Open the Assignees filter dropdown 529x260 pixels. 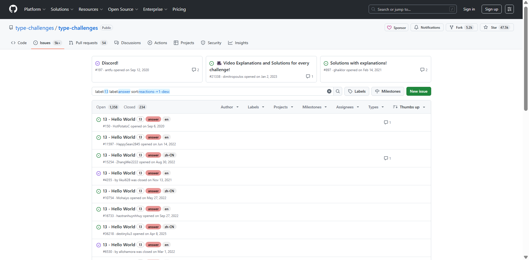pos(347,107)
